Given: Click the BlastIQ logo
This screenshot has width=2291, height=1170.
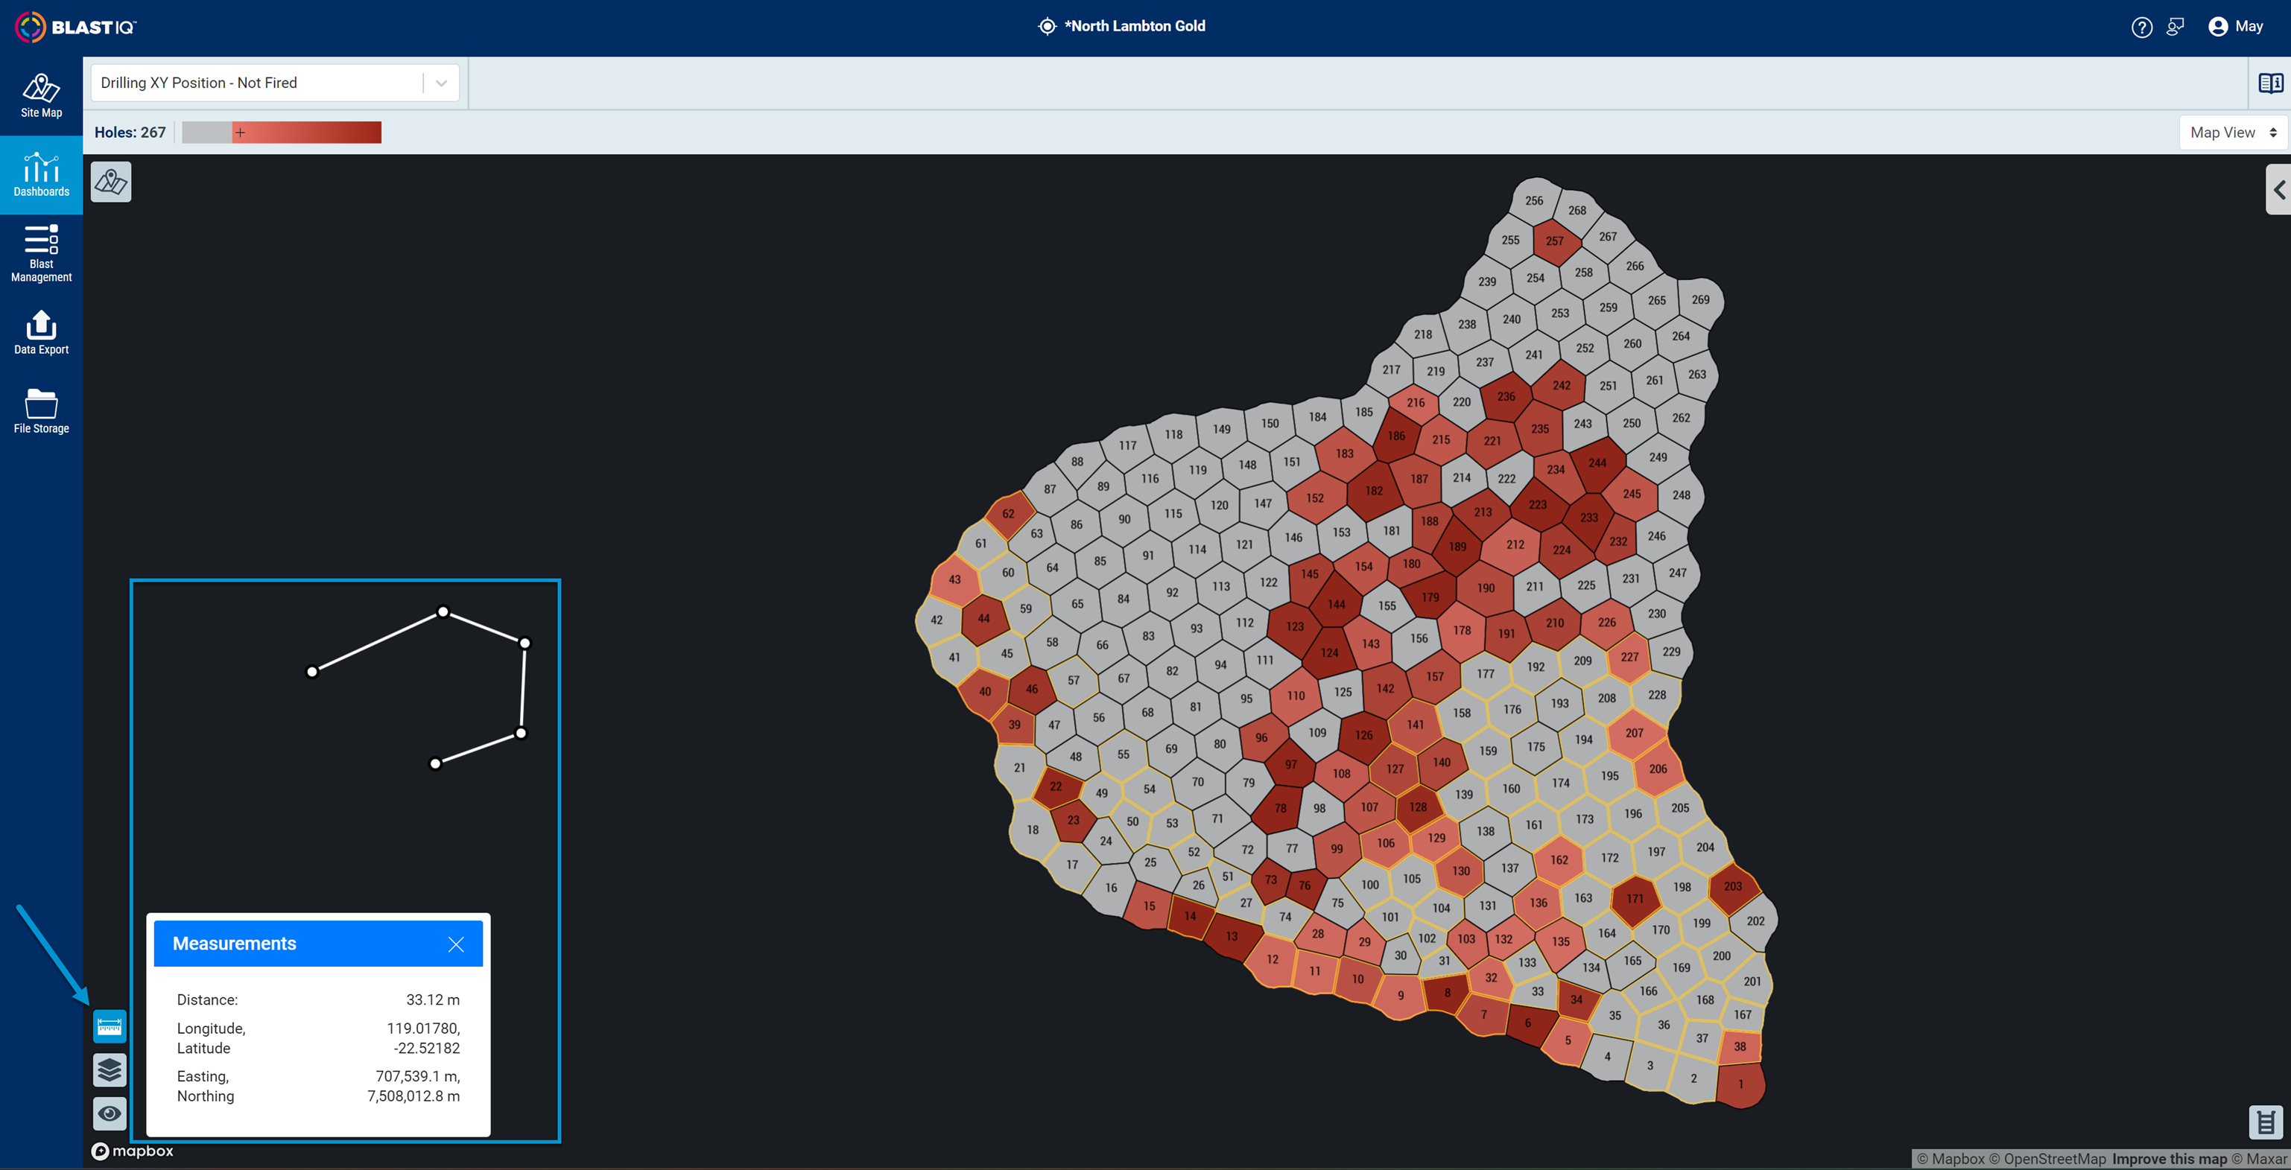Looking at the screenshot, I should point(75,27).
